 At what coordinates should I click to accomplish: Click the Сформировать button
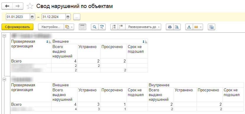tap(17, 27)
